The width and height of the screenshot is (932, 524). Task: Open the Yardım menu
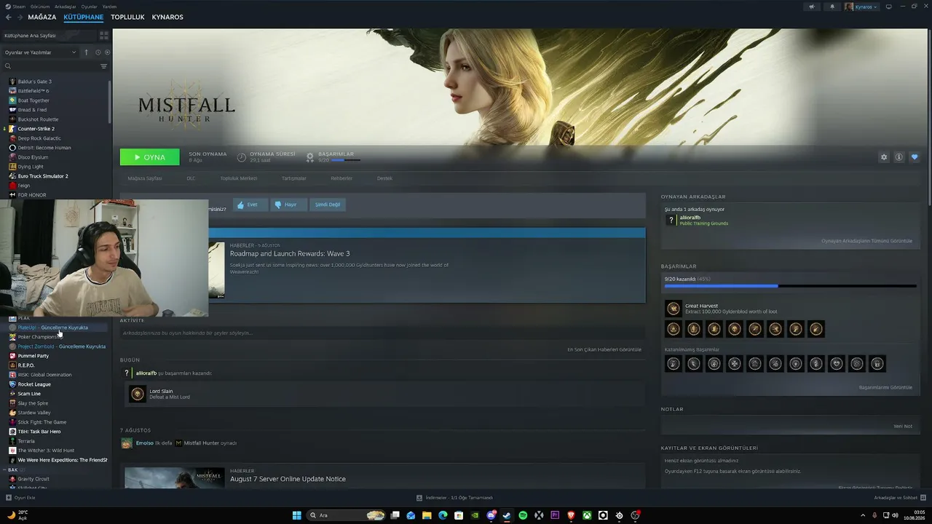point(109,7)
